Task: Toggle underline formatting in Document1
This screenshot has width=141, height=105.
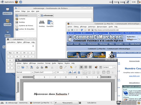Action: [79, 72]
